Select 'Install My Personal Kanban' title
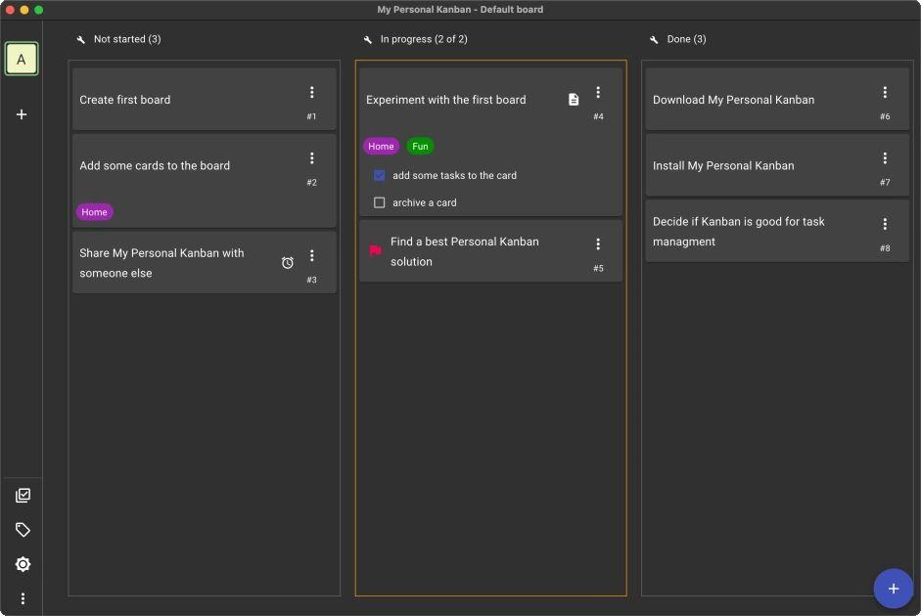The height and width of the screenshot is (616, 921). pyautogui.click(x=723, y=165)
